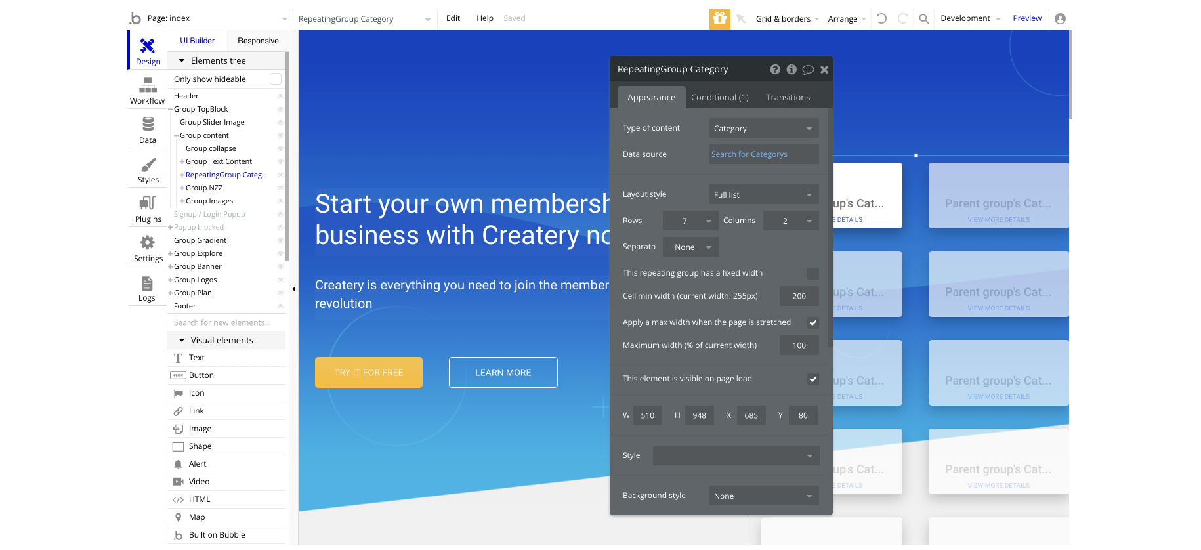Open the Data section icon

[148, 124]
